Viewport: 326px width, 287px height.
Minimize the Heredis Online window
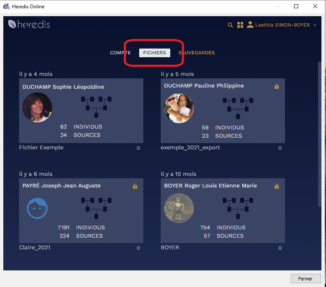coord(278,6)
